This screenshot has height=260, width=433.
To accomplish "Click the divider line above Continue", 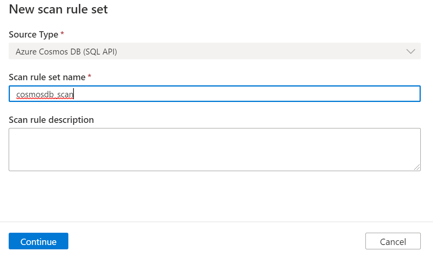I will [216, 222].
